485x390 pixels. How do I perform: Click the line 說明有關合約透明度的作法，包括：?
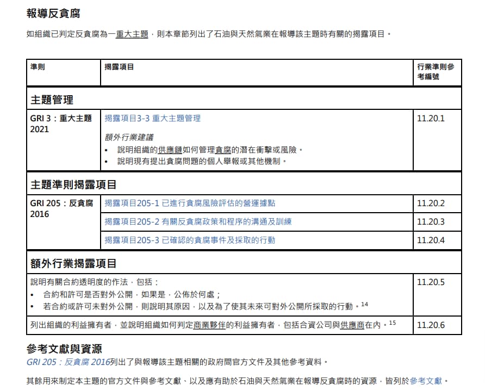(95, 282)
